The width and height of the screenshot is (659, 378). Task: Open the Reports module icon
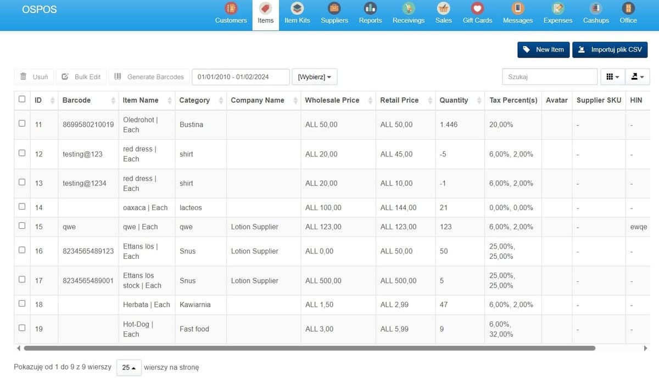[370, 9]
